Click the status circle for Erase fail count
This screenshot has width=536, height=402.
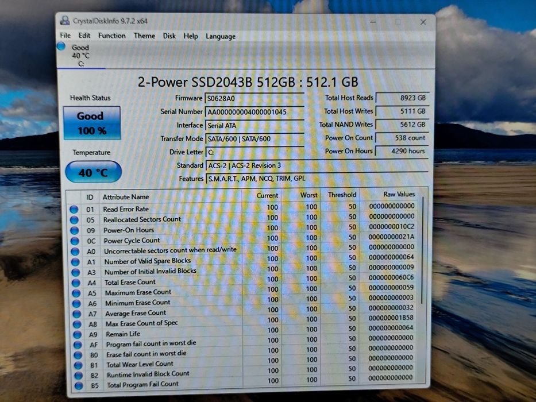click(78, 355)
